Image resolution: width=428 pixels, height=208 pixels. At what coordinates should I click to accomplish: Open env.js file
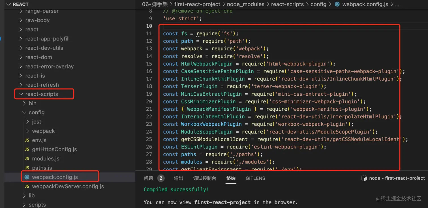[x=39, y=140]
